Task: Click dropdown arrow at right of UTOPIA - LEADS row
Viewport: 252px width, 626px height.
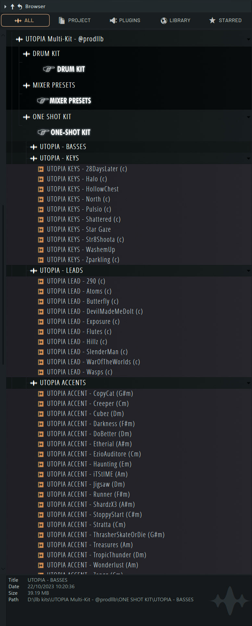Action: point(248,271)
